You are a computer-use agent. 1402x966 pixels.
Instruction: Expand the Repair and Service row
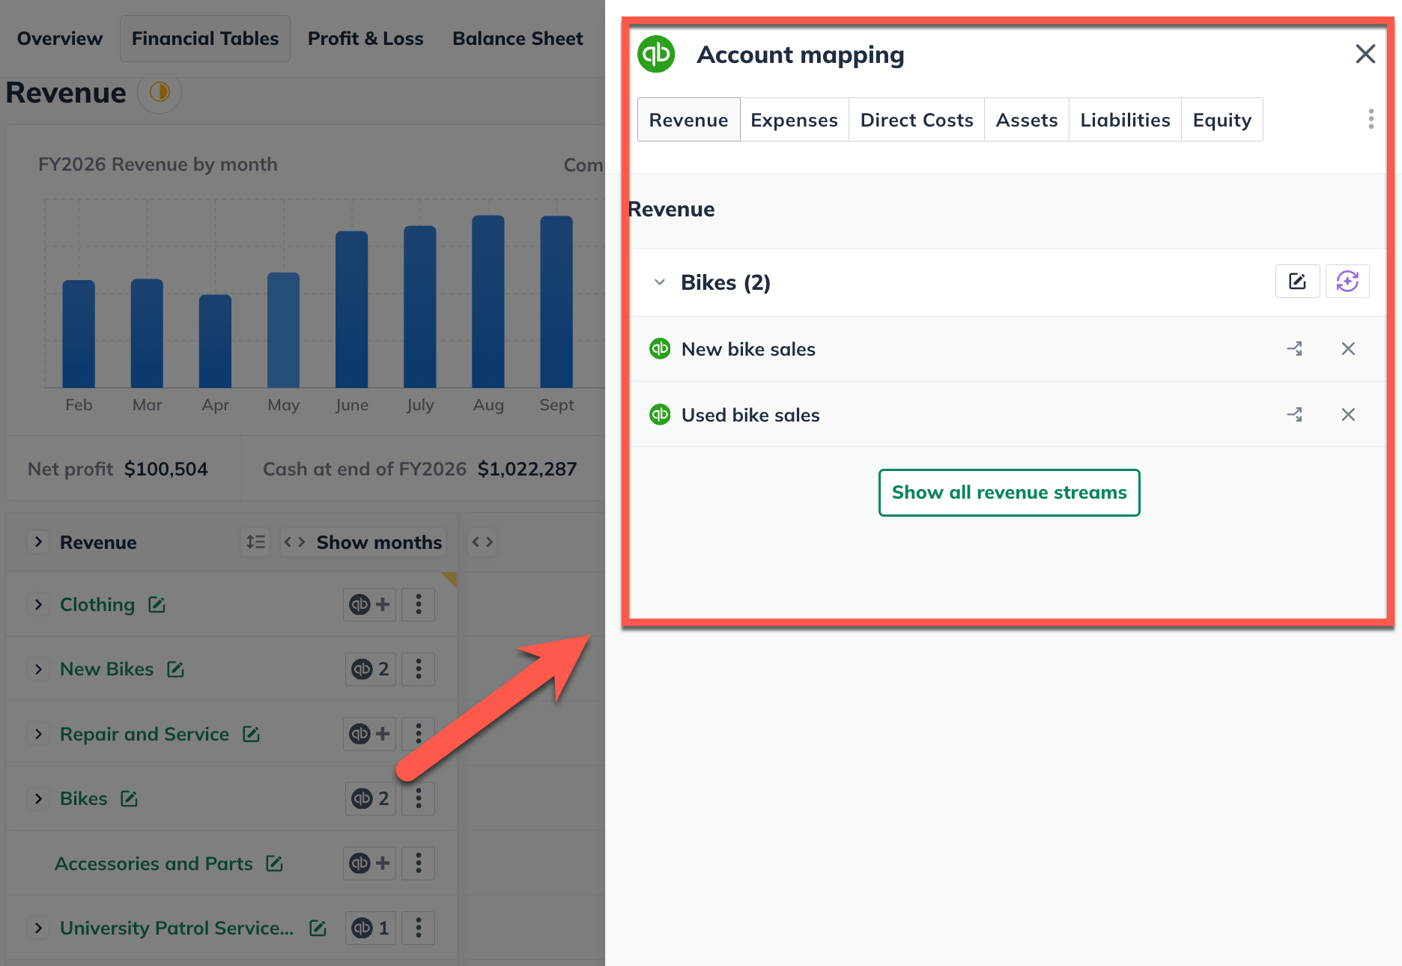(x=38, y=734)
